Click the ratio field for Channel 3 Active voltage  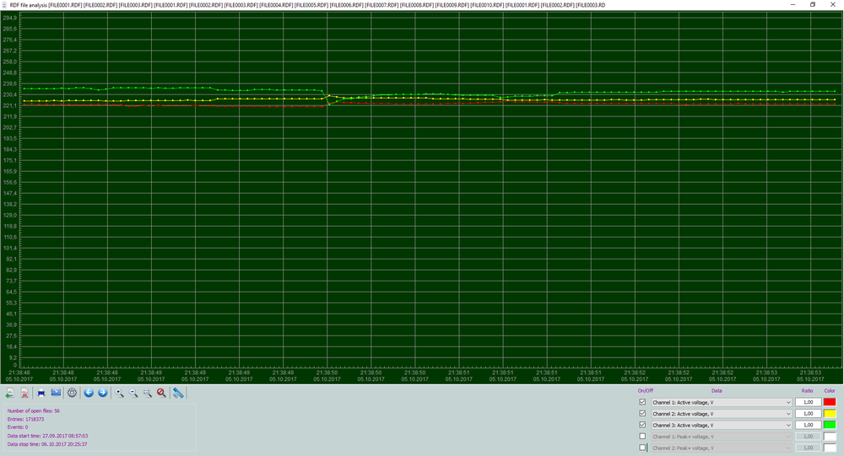pos(808,425)
